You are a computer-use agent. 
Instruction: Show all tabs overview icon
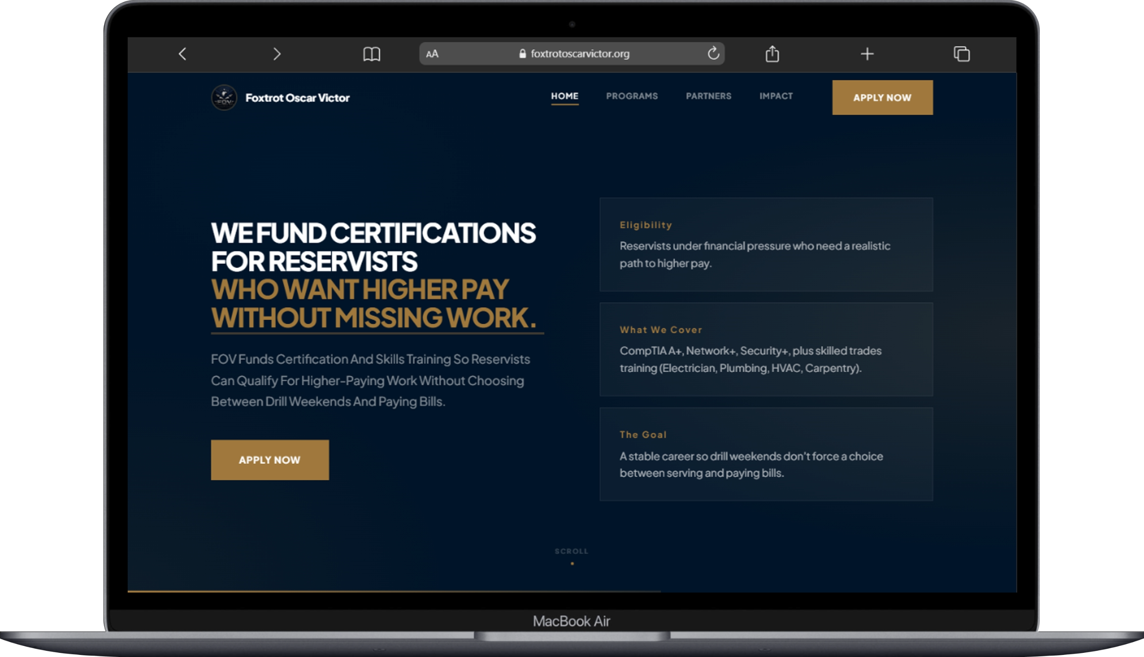click(962, 54)
